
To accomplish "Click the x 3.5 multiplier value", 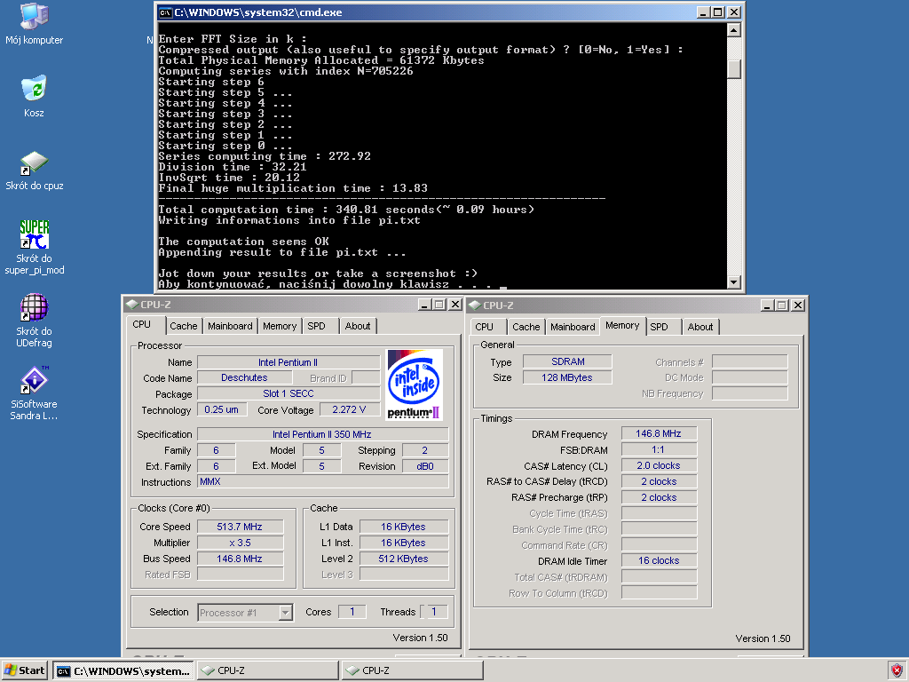I will point(240,543).
